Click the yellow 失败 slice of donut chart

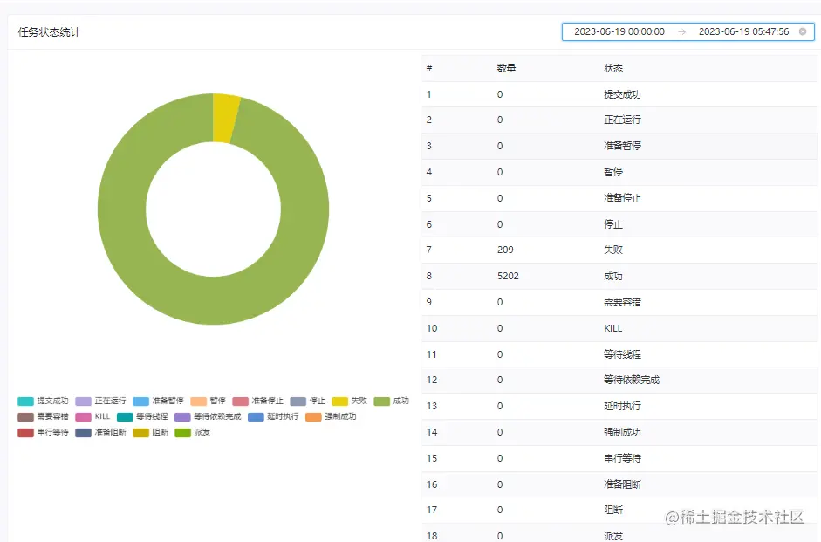point(225,119)
